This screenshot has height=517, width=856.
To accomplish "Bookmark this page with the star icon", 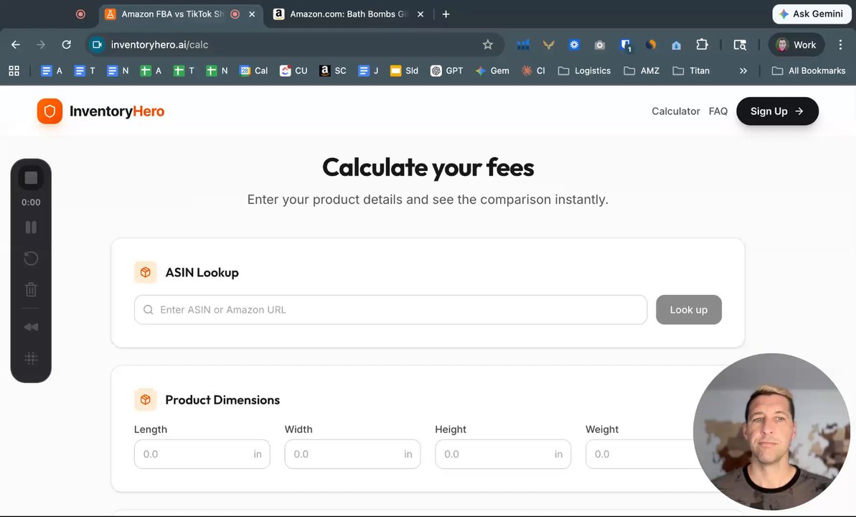I will pos(487,45).
